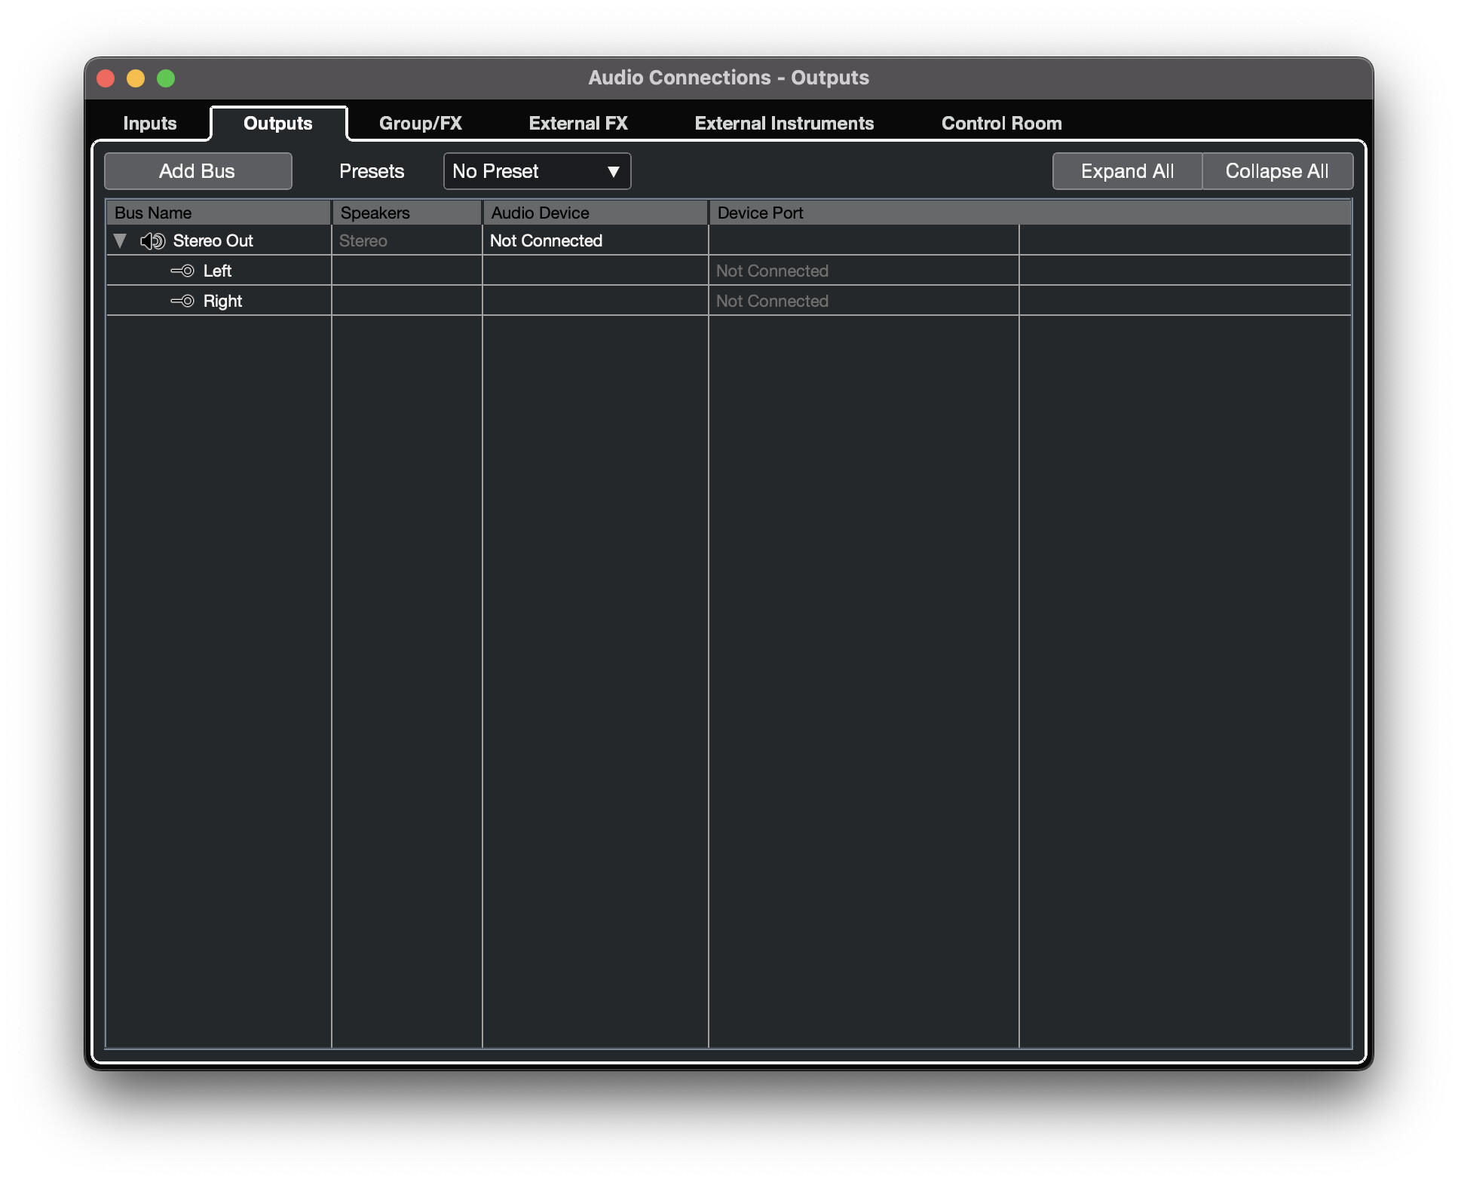Click Collapse All button
1458x1182 pixels.
click(x=1277, y=172)
